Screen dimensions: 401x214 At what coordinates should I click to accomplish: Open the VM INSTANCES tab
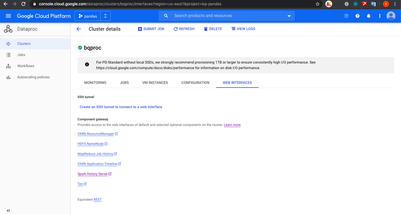coord(155,83)
